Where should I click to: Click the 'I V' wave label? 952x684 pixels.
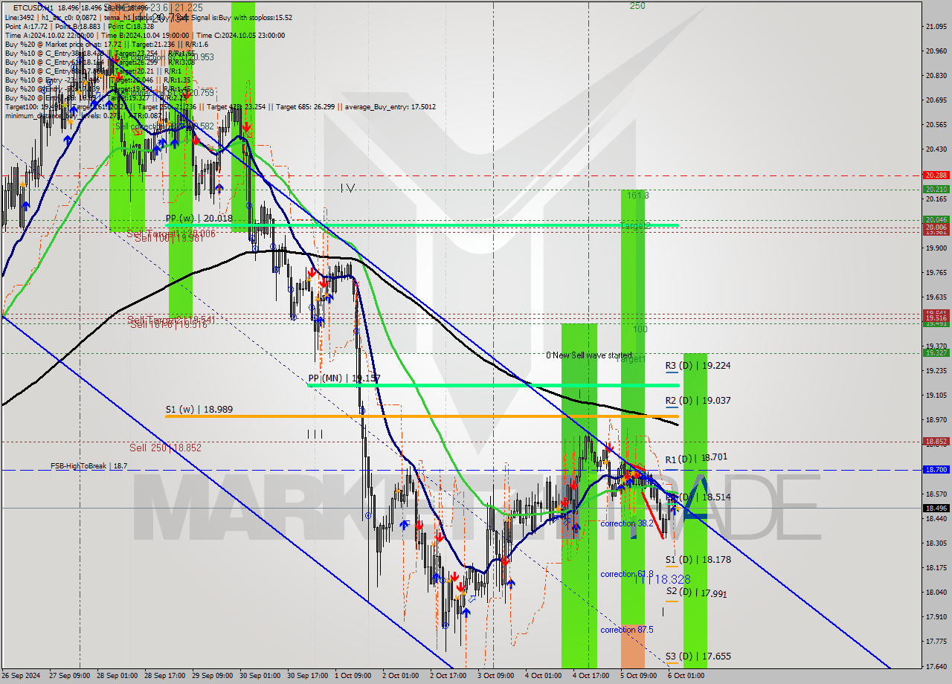pos(347,188)
